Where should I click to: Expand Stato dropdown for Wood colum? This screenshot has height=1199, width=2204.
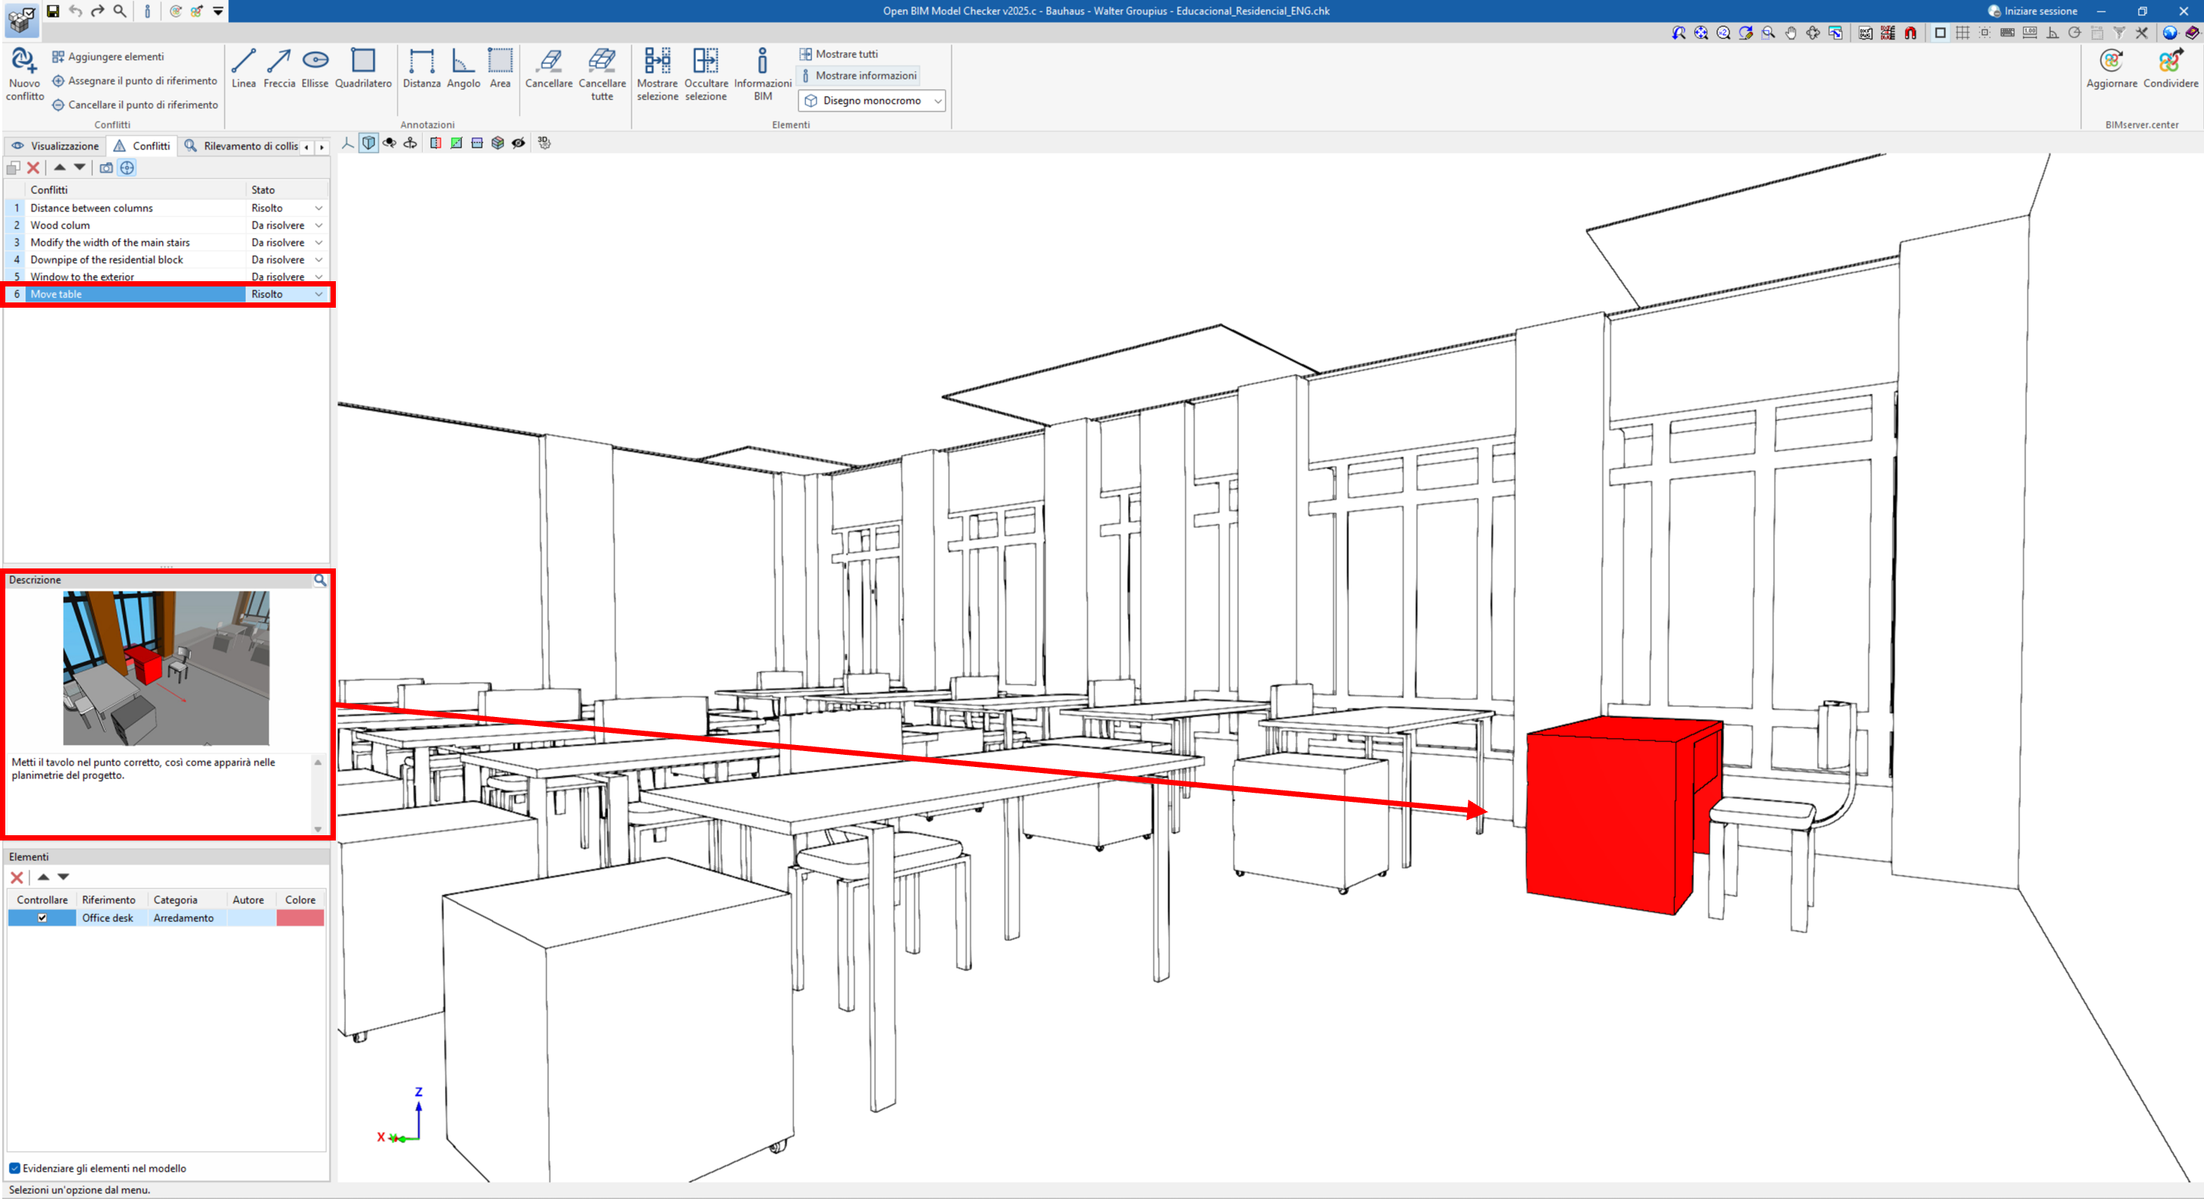[x=318, y=226]
